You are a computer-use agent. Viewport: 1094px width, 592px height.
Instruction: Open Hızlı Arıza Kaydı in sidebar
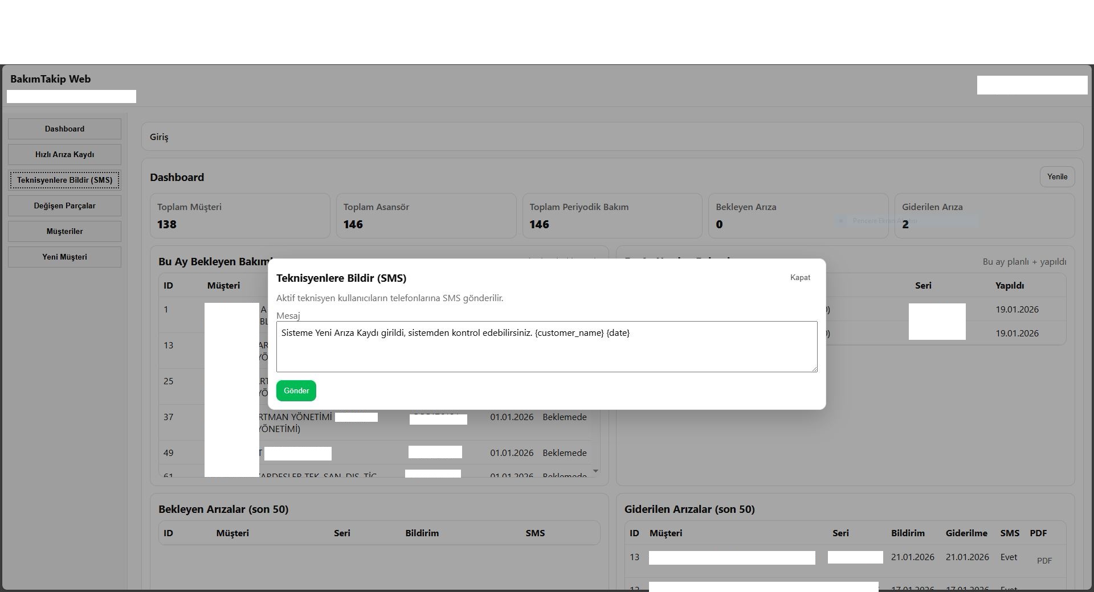click(64, 154)
